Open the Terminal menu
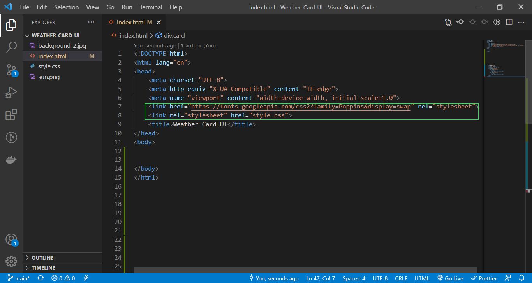 [x=151, y=7]
